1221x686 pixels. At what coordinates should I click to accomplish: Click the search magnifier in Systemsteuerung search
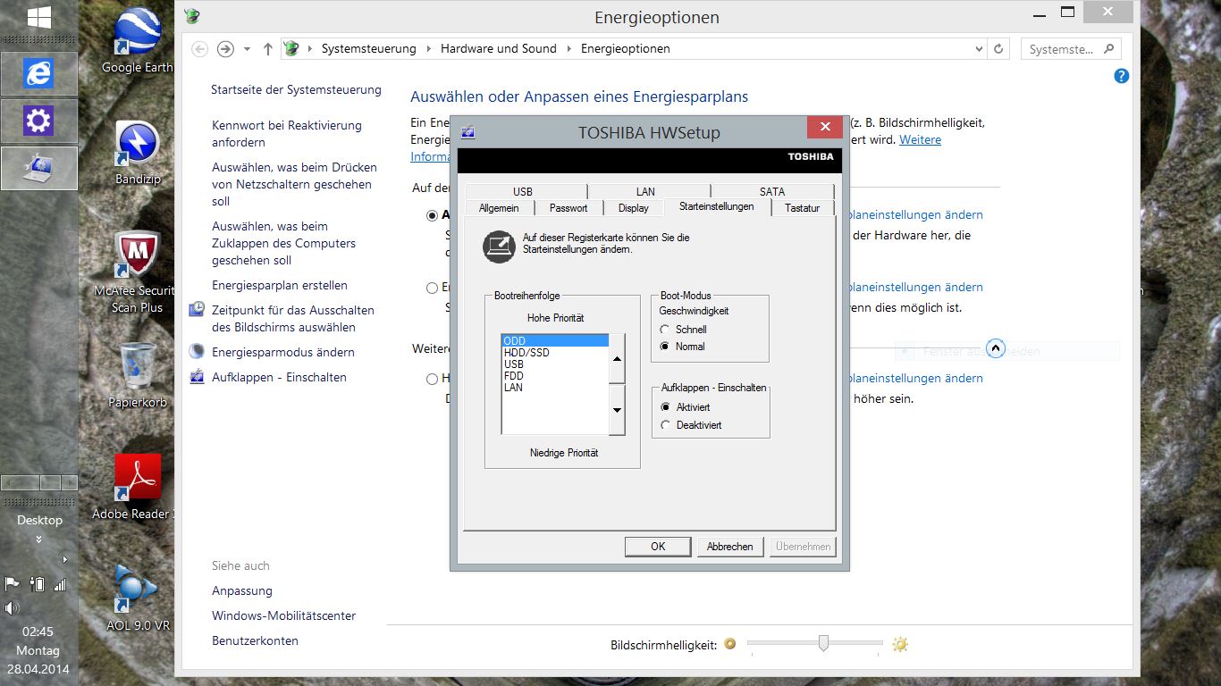pos(1108,48)
